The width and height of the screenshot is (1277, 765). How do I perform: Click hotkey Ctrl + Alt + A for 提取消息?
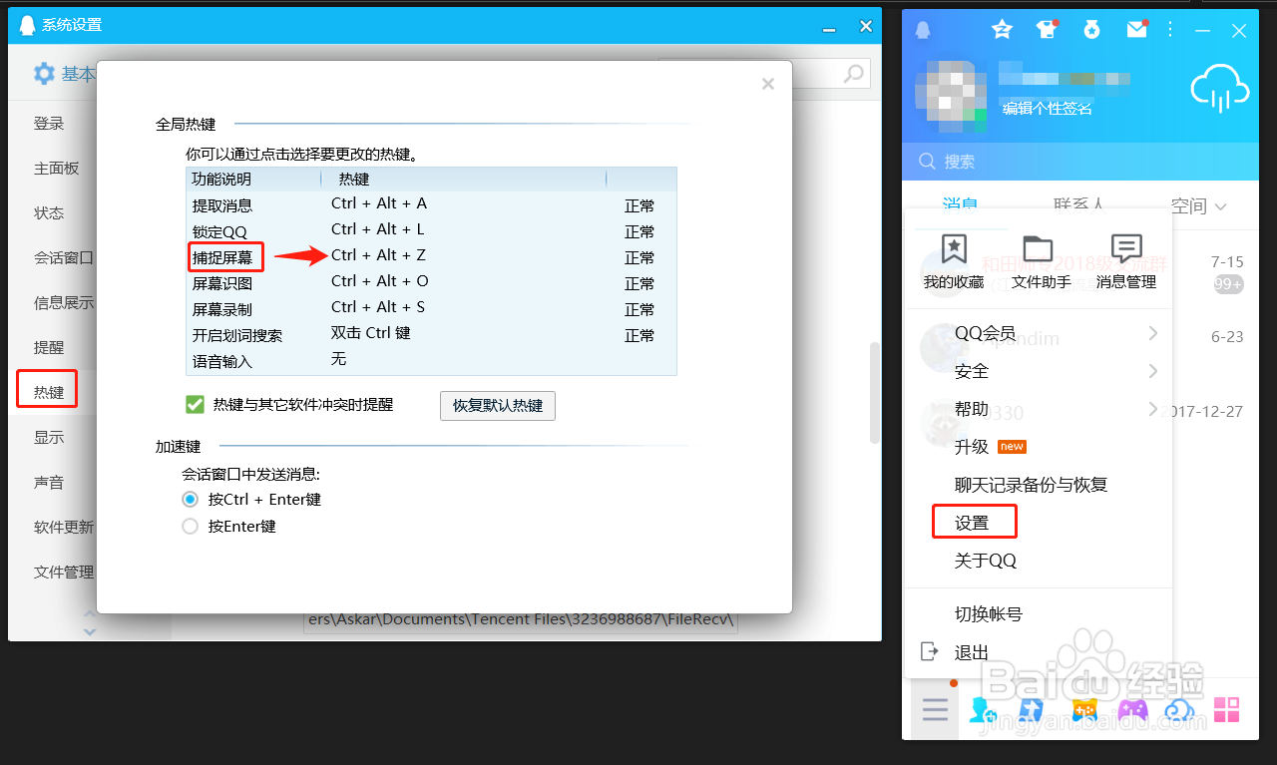pyautogui.click(x=379, y=203)
